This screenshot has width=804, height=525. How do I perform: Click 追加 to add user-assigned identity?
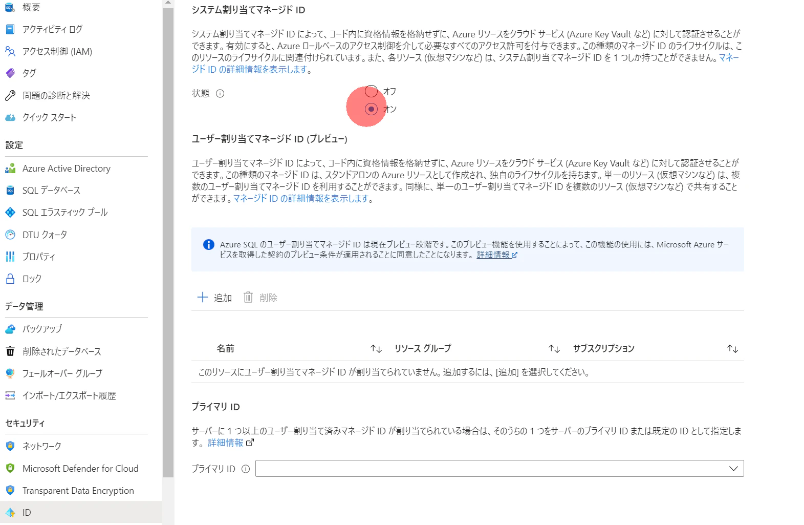[215, 297]
